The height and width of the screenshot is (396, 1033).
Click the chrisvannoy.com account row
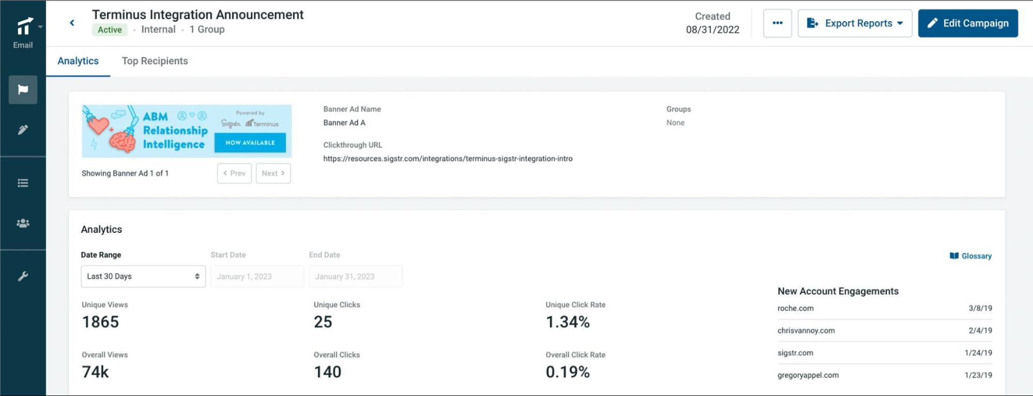884,330
